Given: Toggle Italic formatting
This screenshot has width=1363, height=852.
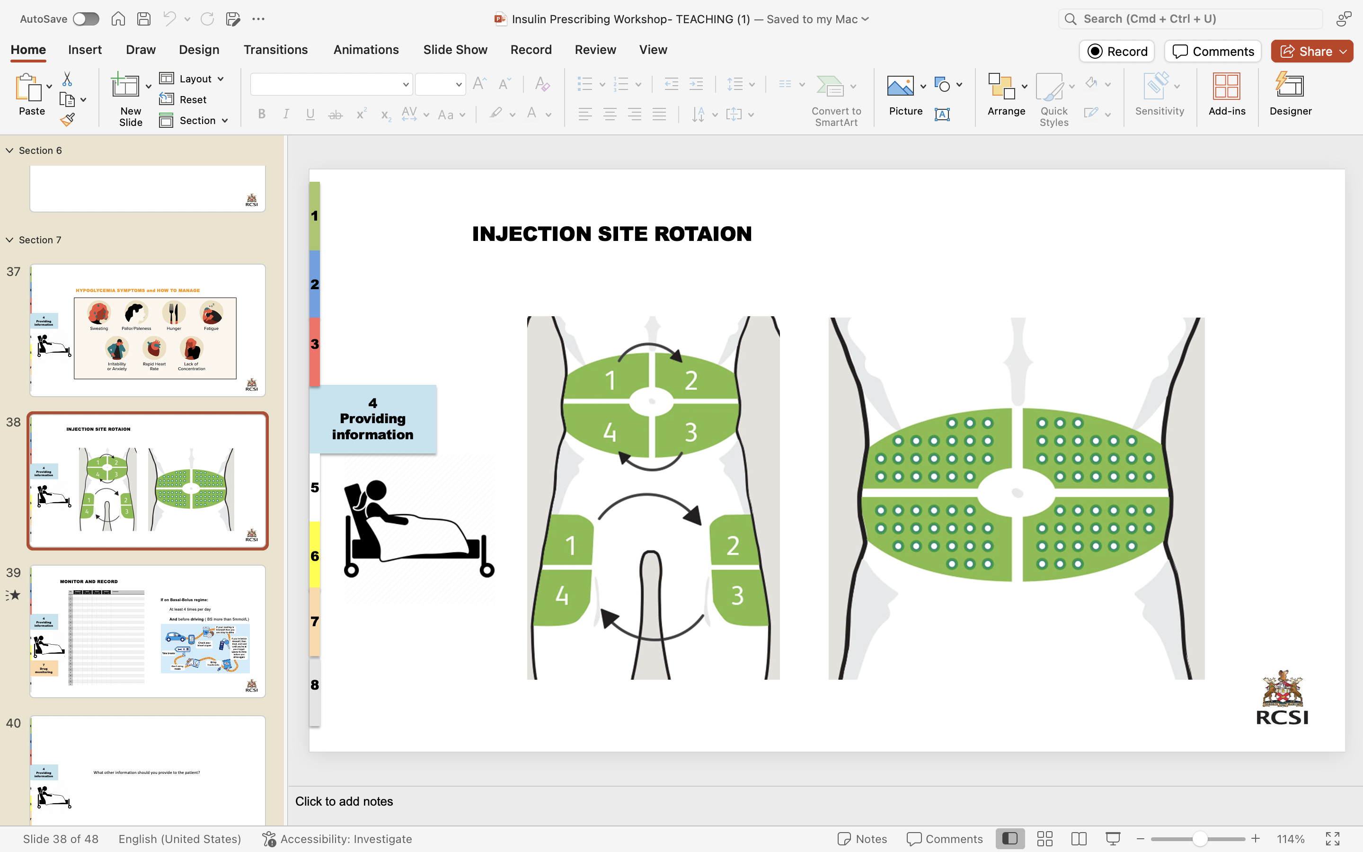Looking at the screenshot, I should point(286,115).
